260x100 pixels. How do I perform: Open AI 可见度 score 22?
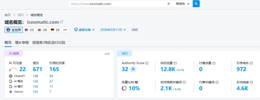pos(23,69)
